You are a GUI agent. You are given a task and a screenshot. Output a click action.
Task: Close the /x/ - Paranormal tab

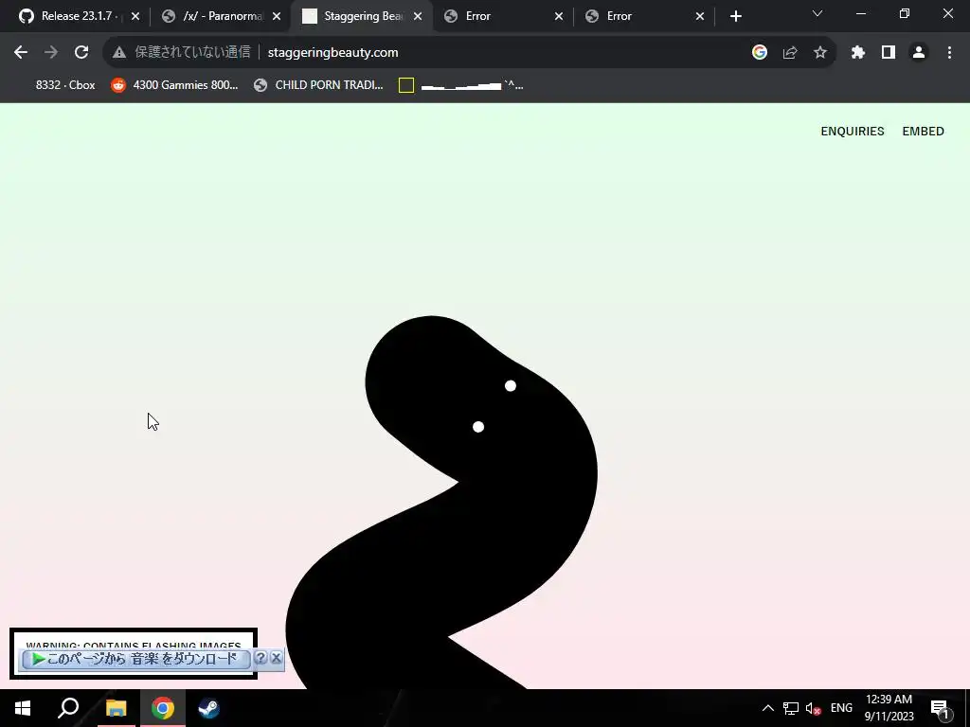point(277,16)
